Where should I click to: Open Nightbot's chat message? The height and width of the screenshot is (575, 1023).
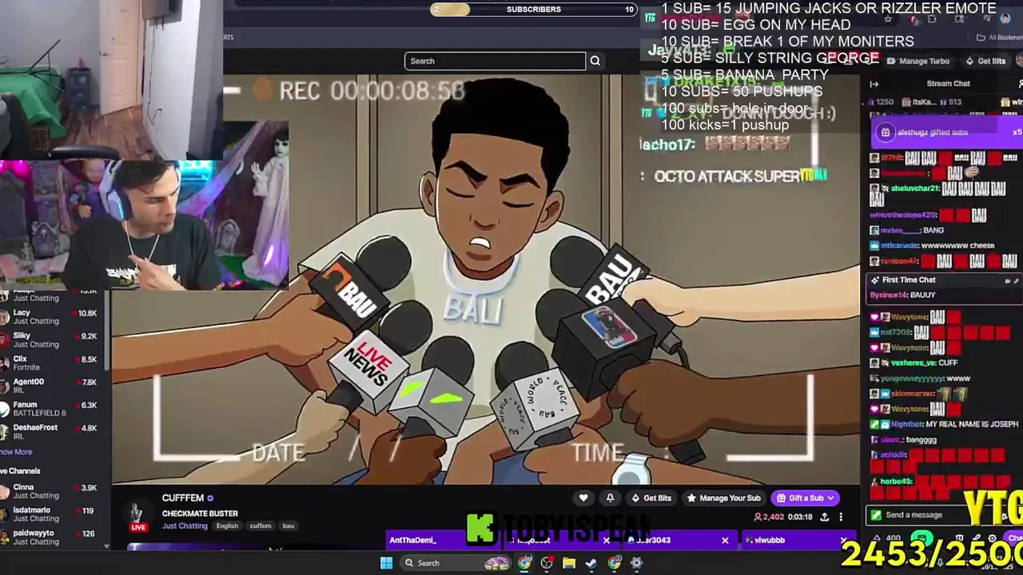(x=945, y=424)
